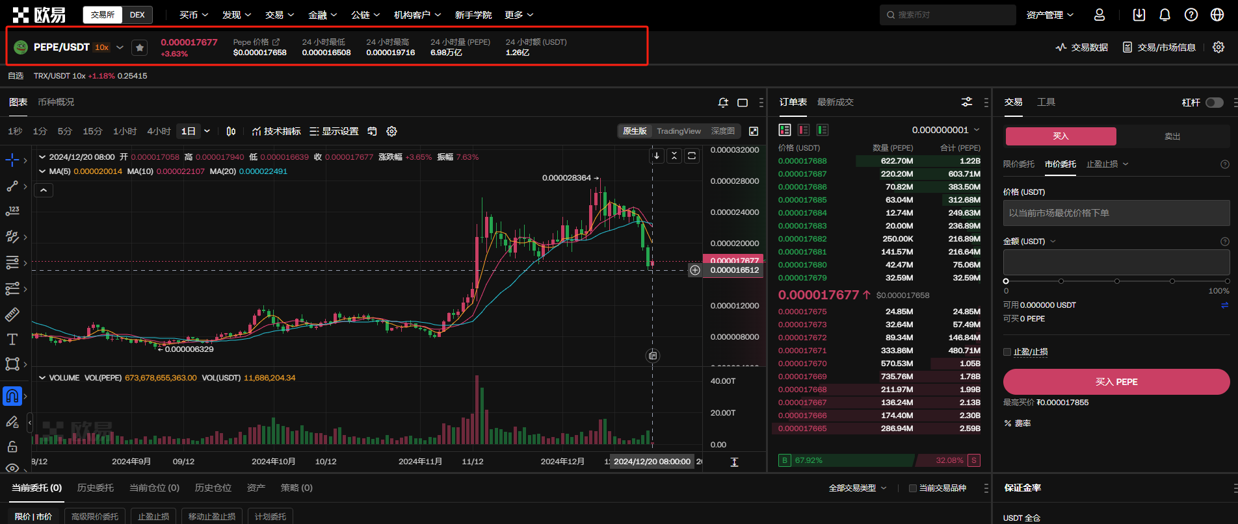Click the candlestick chart style icon
The height and width of the screenshot is (524, 1238).
tap(231, 131)
